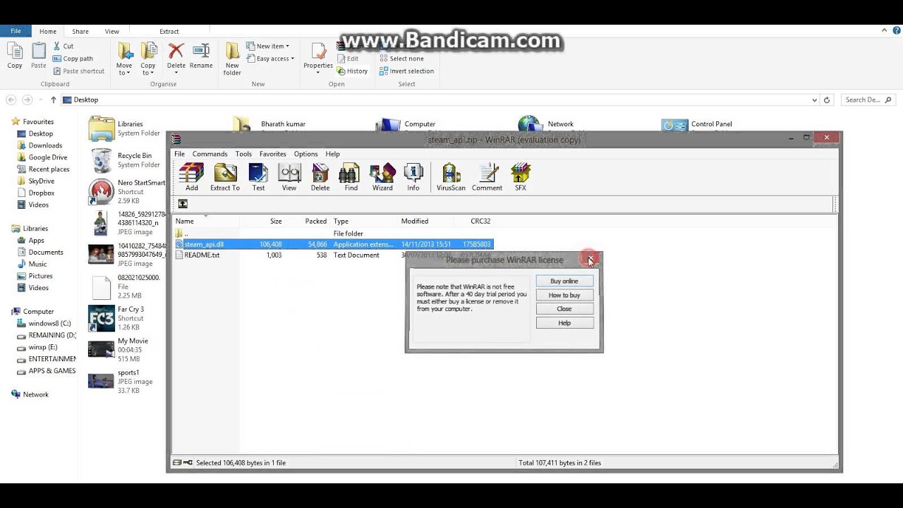Click the SFX toolbar icon in WinRAR

tap(520, 177)
